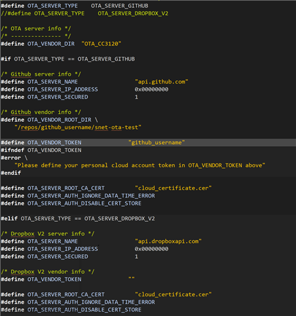Click the empty Dropbox OTA_VENDOR_TOKEN string
Image resolution: width=296 pixels, height=316 pixels.
point(132,278)
